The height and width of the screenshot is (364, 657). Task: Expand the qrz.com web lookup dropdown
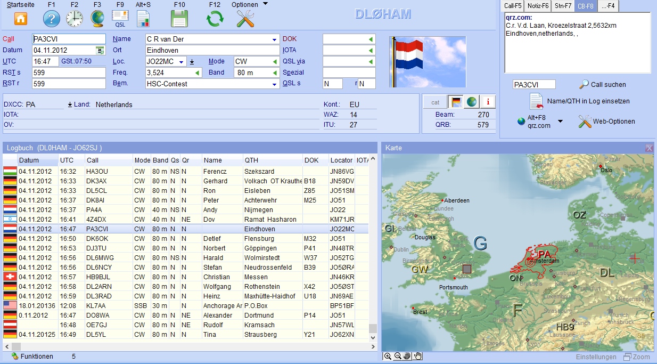click(x=560, y=122)
